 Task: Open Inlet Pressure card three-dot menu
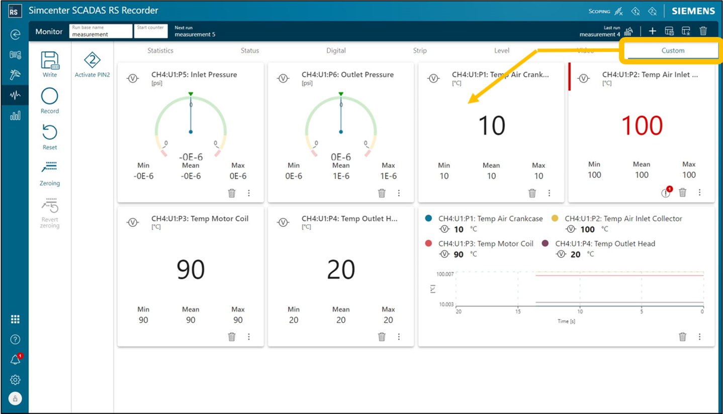(x=249, y=193)
